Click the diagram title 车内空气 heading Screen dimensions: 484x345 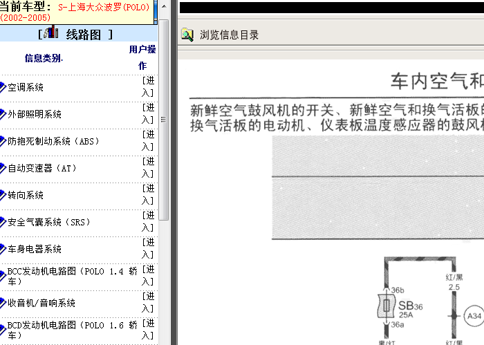tap(437, 82)
